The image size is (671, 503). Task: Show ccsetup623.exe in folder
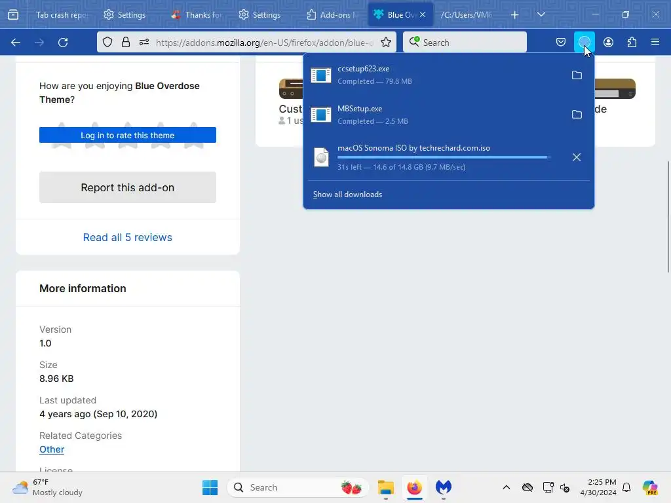(577, 75)
